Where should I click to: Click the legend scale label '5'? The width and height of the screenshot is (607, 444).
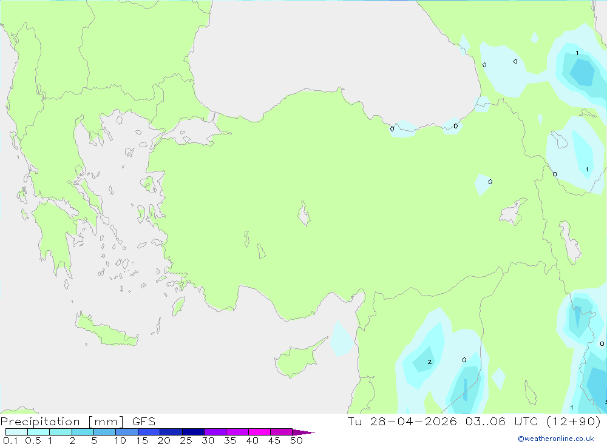(94, 440)
